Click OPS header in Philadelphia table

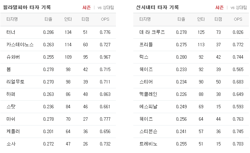[105, 19]
